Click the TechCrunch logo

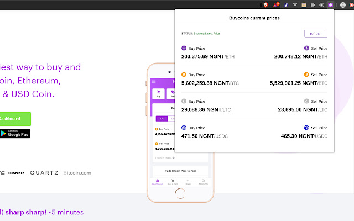[x=12, y=173]
